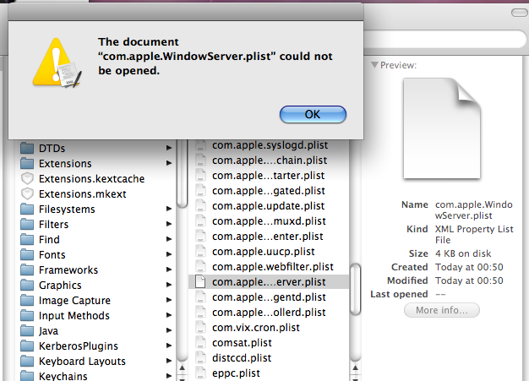The image size is (529, 381).
Task: Select com.apple...gentd.plist file name
Action: [269, 297]
